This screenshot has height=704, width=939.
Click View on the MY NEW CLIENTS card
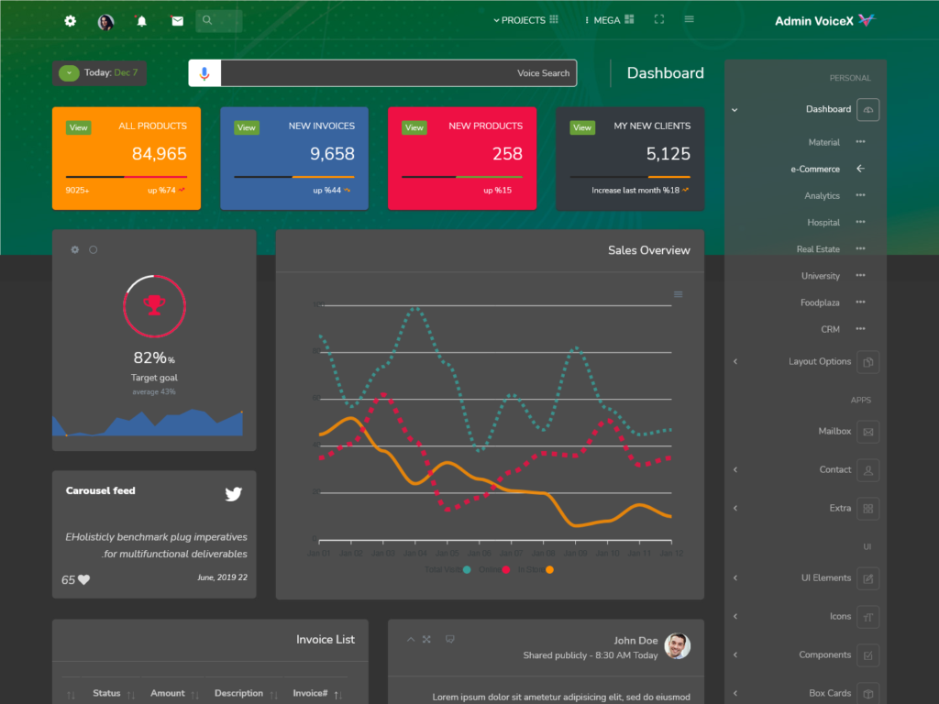point(582,127)
